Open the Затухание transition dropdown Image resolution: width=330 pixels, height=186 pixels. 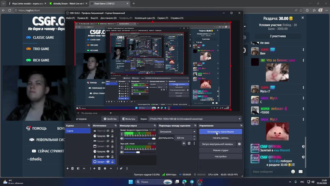177,132
